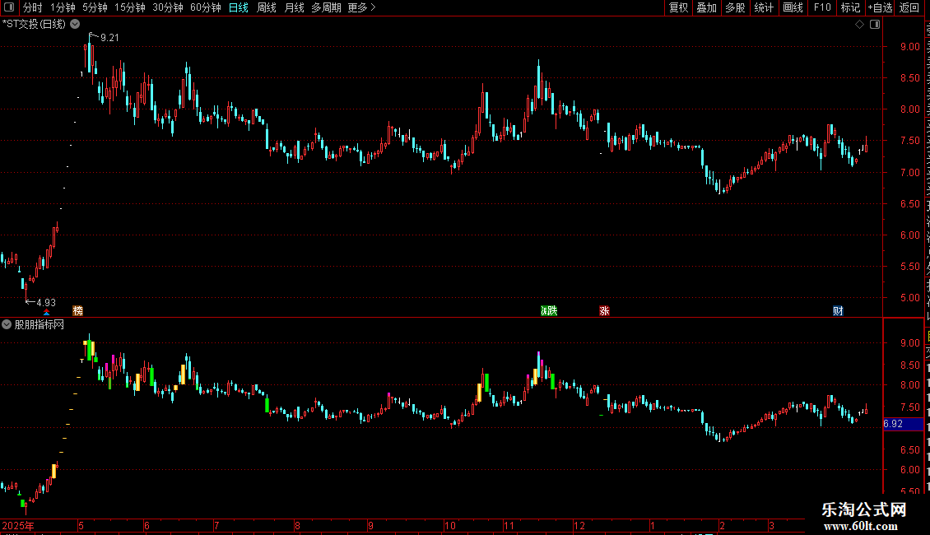This screenshot has width=930, height=535.
Task: Expand 股朋指标网 indicator dropdown arrow
Action: [7, 324]
